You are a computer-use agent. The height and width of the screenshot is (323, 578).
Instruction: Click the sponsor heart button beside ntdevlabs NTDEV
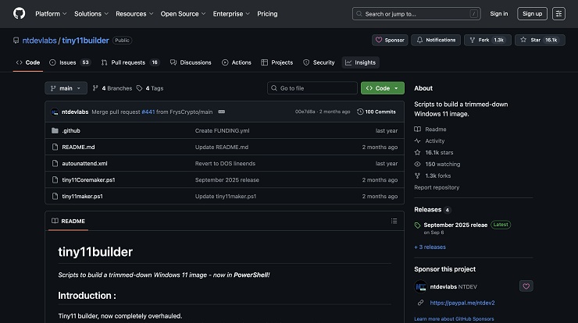(526, 286)
